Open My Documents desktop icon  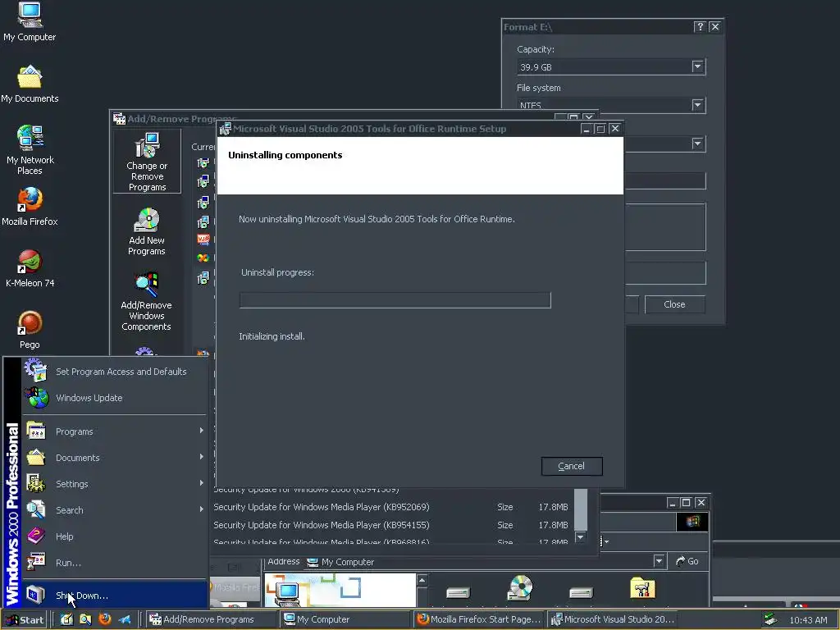click(x=30, y=84)
